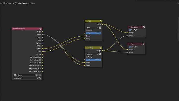Click Alpha input socket on Viewer node
This screenshot has height=101, width=179.
point(127,52)
